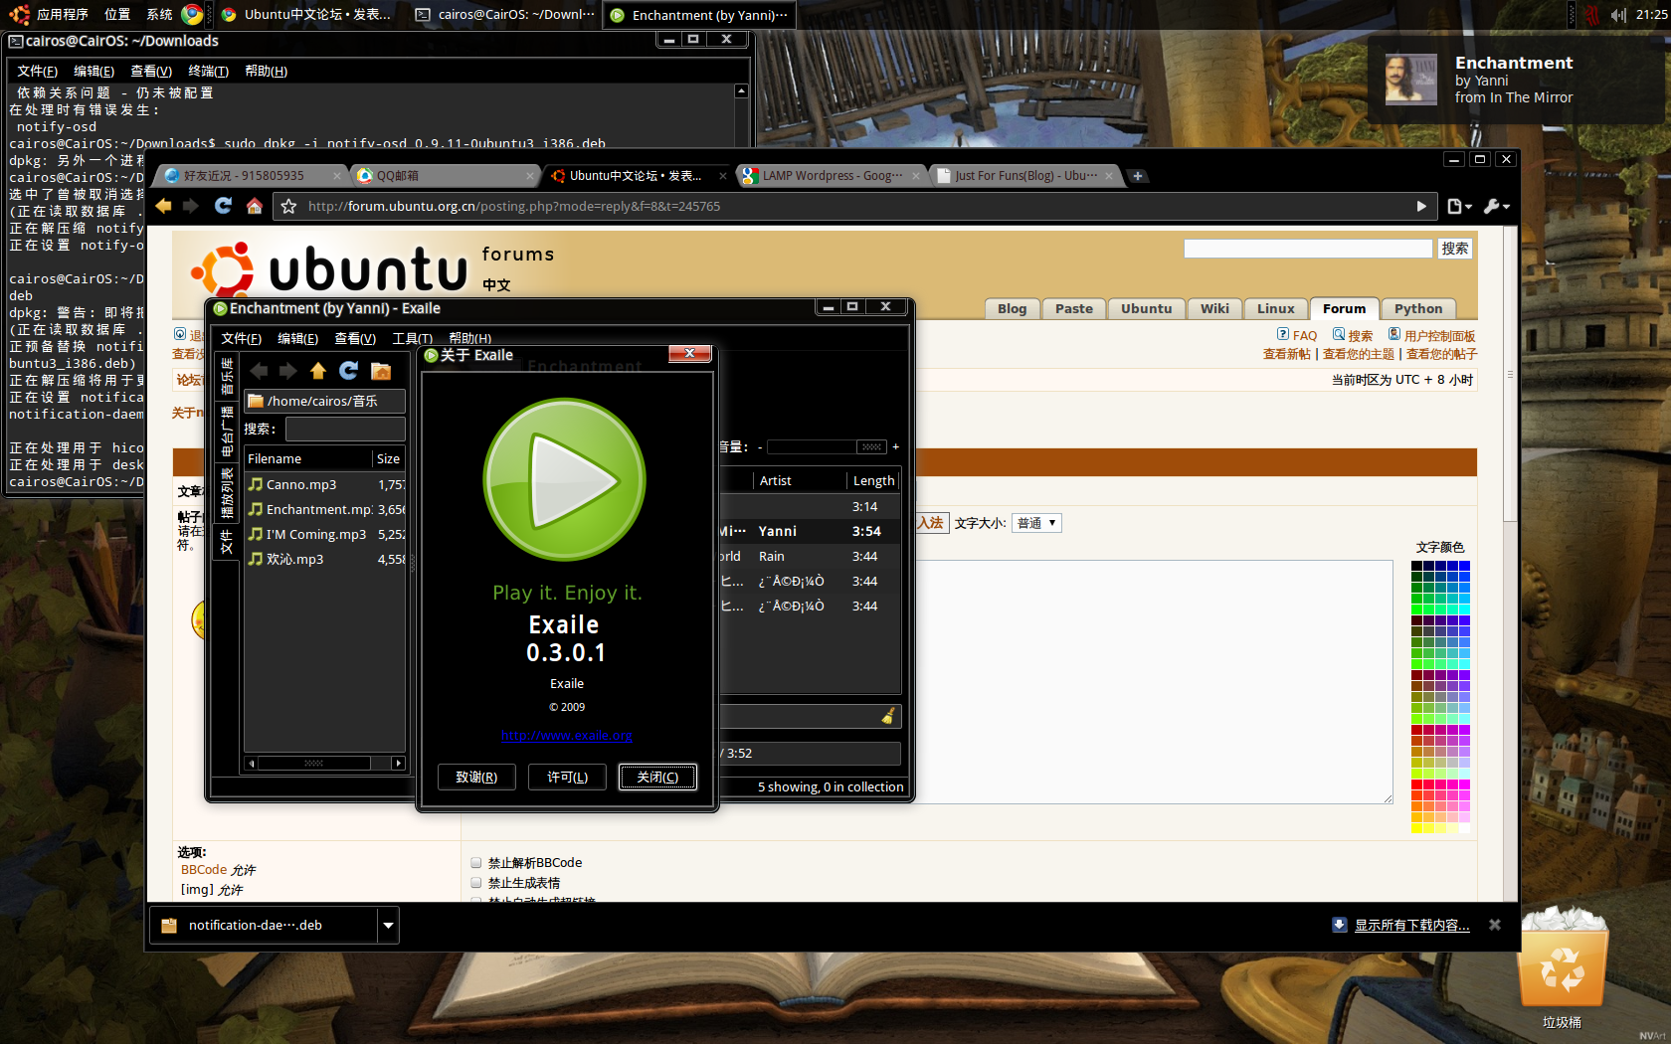Bookmark this page with the star icon

(288, 206)
